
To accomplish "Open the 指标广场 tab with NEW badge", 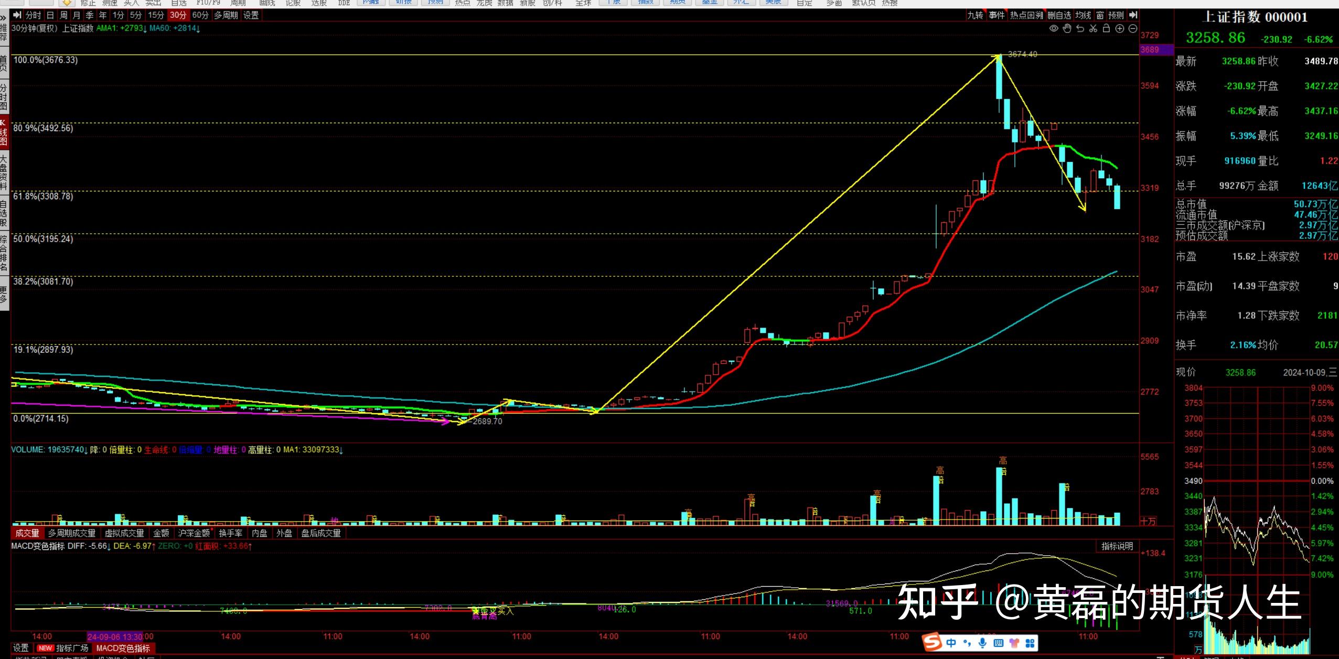I will [x=63, y=649].
